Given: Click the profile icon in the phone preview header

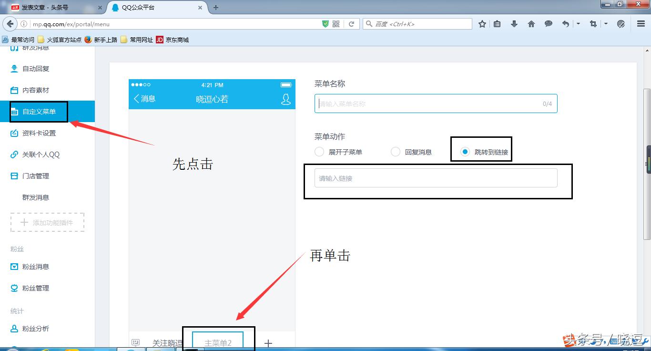Looking at the screenshot, I should pyautogui.click(x=285, y=98).
